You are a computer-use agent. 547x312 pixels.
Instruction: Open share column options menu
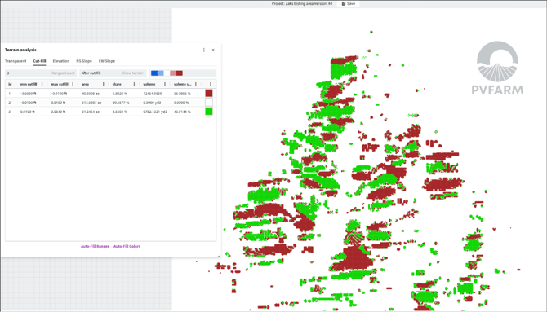click(134, 84)
